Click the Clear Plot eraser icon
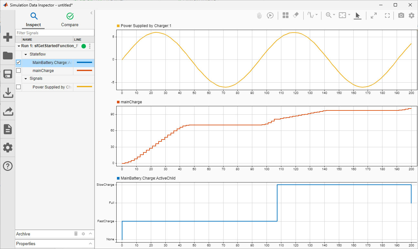This screenshot has width=418, height=249. (296, 16)
